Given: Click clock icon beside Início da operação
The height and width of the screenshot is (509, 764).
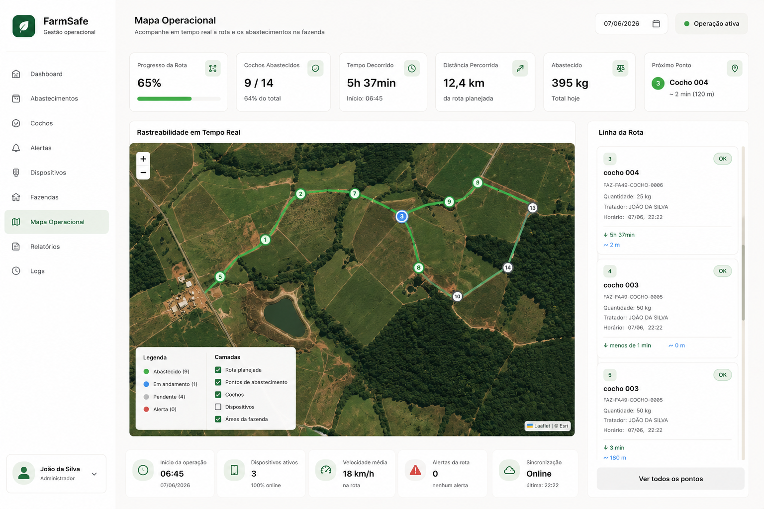Looking at the screenshot, I should coord(143,470).
